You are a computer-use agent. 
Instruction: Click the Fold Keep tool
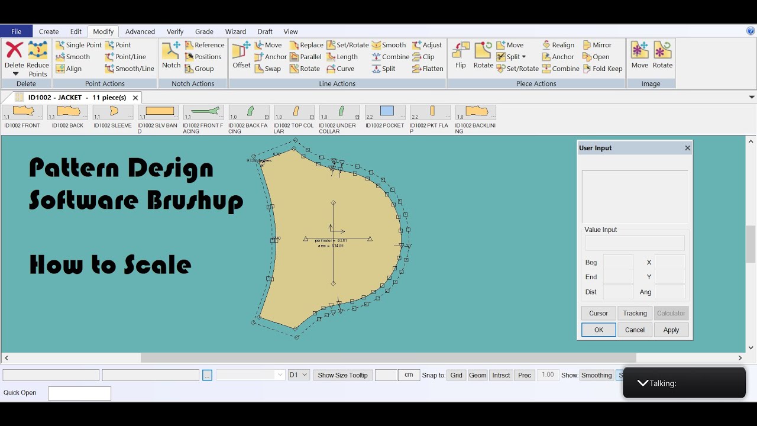[x=602, y=69]
